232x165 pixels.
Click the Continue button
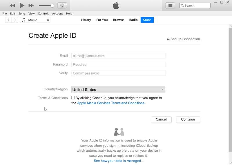(188, 119)
